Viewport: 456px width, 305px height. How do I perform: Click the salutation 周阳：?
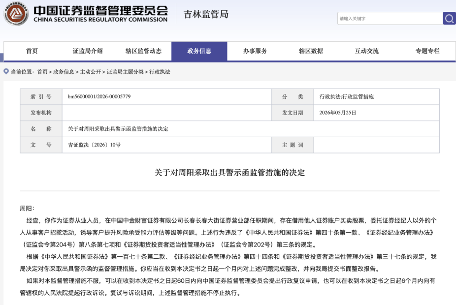[x=27, y=208]
